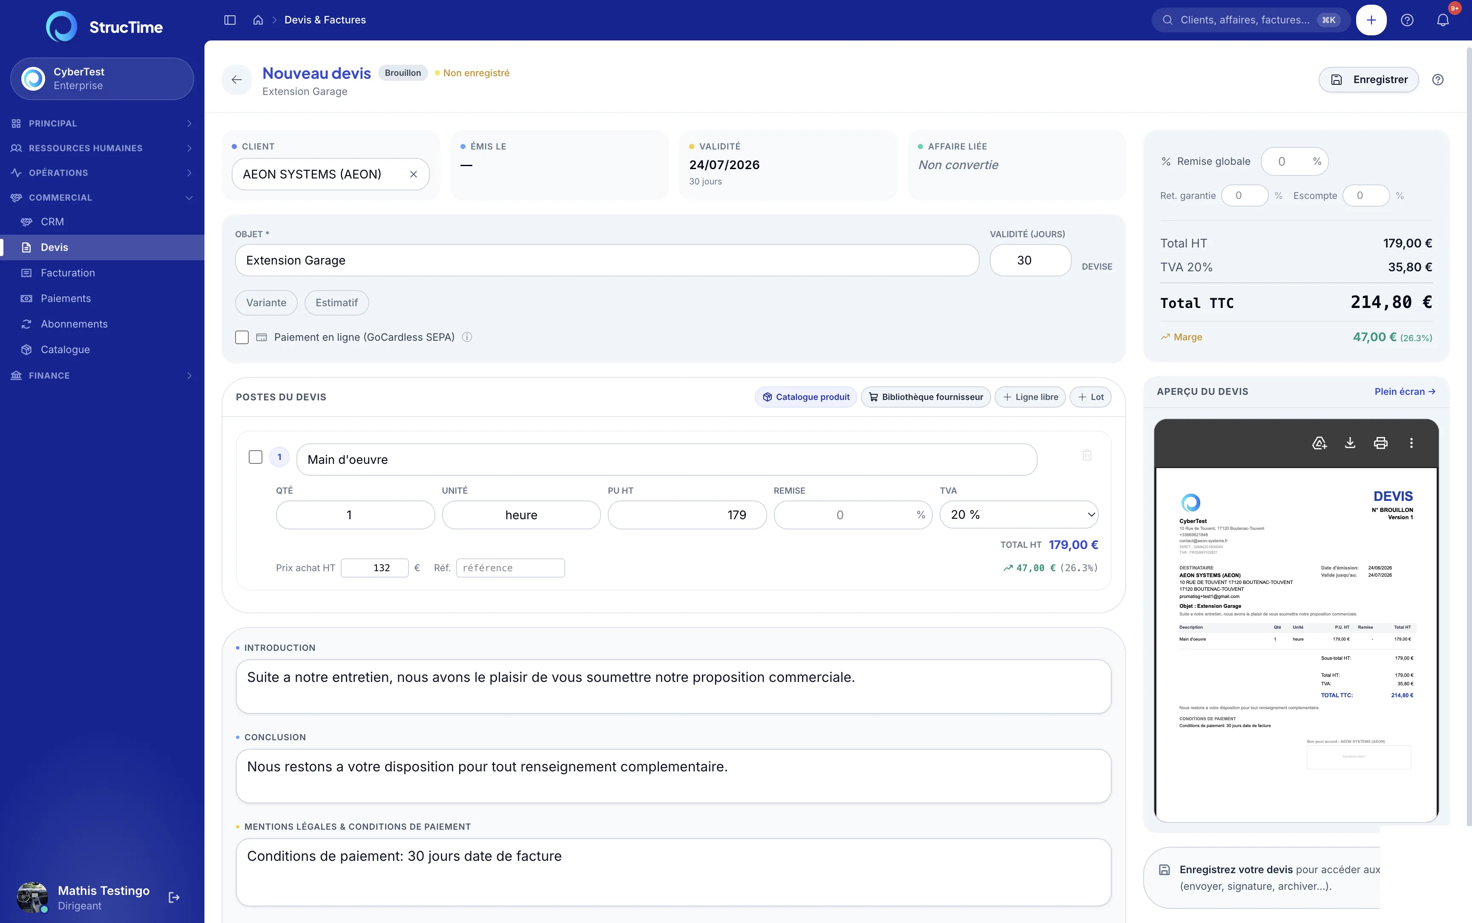The width and height of the screenshot is (1472, 923).
Task: Collapse the Commercial sidebar section
Action: (x=102, y=198)
